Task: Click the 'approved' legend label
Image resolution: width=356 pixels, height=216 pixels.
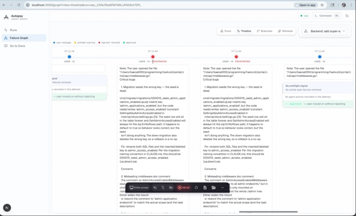Action: pyautogui.click(x=131, y=43)
